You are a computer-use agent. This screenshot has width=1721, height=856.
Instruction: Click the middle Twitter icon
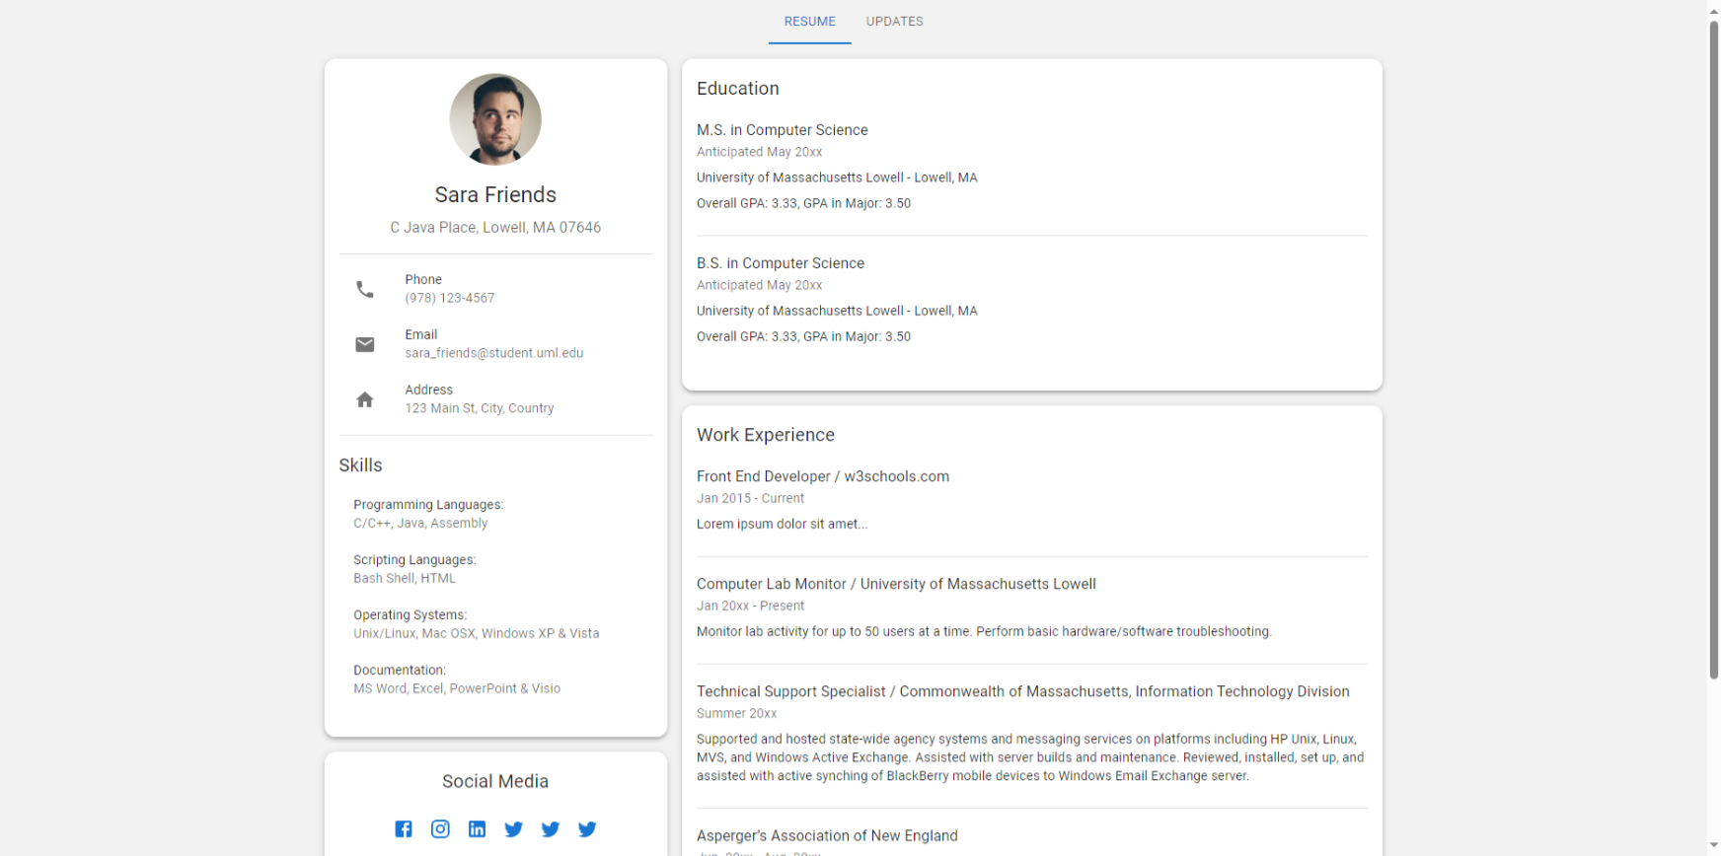pyautogui.click(x=551, y=828)
